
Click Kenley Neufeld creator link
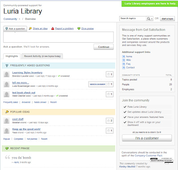(x=127, y=166)
